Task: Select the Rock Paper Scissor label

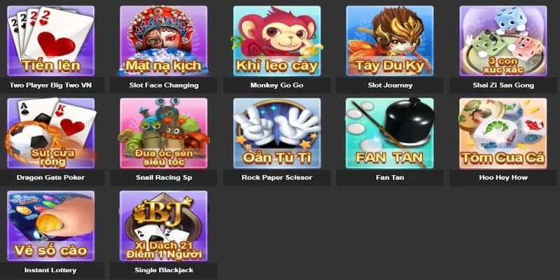Action: click(x=276, y=178)
